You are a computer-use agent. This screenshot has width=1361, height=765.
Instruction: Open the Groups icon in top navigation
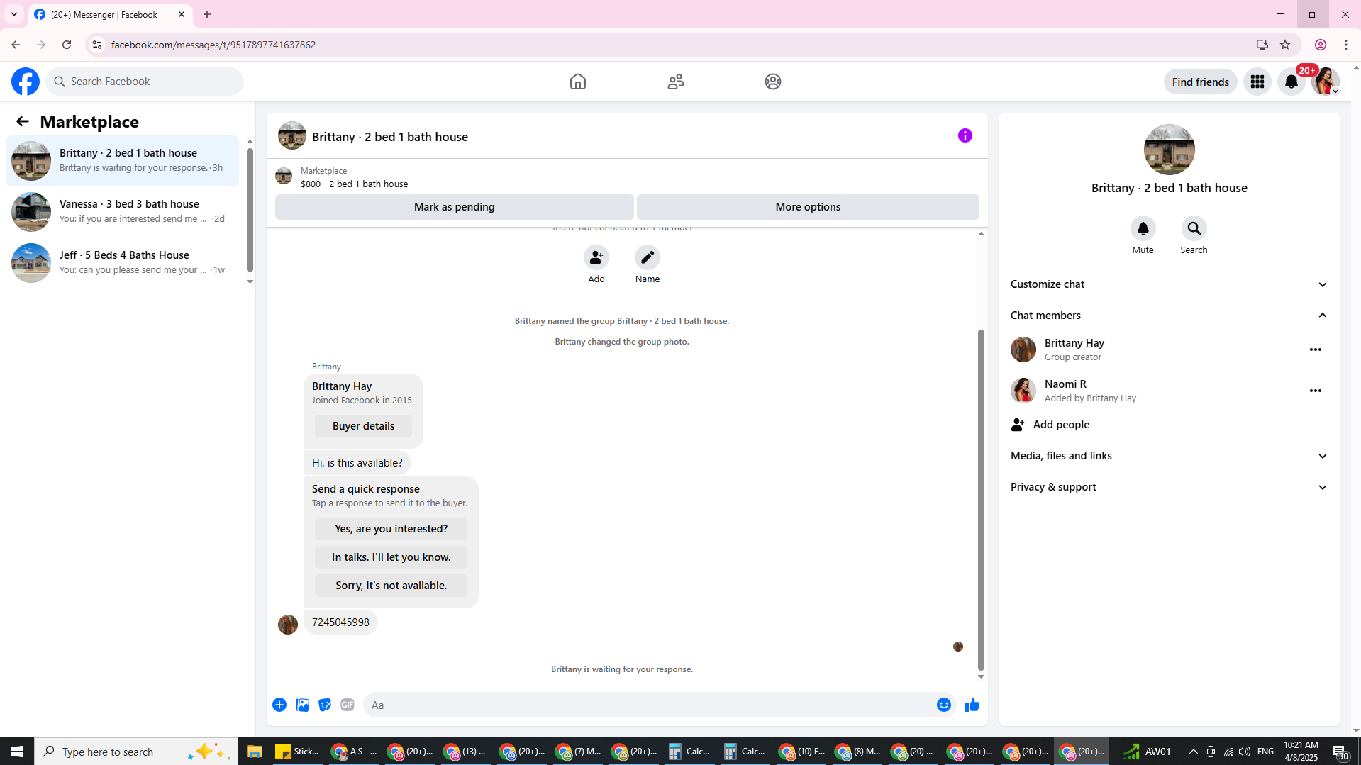coord(772,82)
